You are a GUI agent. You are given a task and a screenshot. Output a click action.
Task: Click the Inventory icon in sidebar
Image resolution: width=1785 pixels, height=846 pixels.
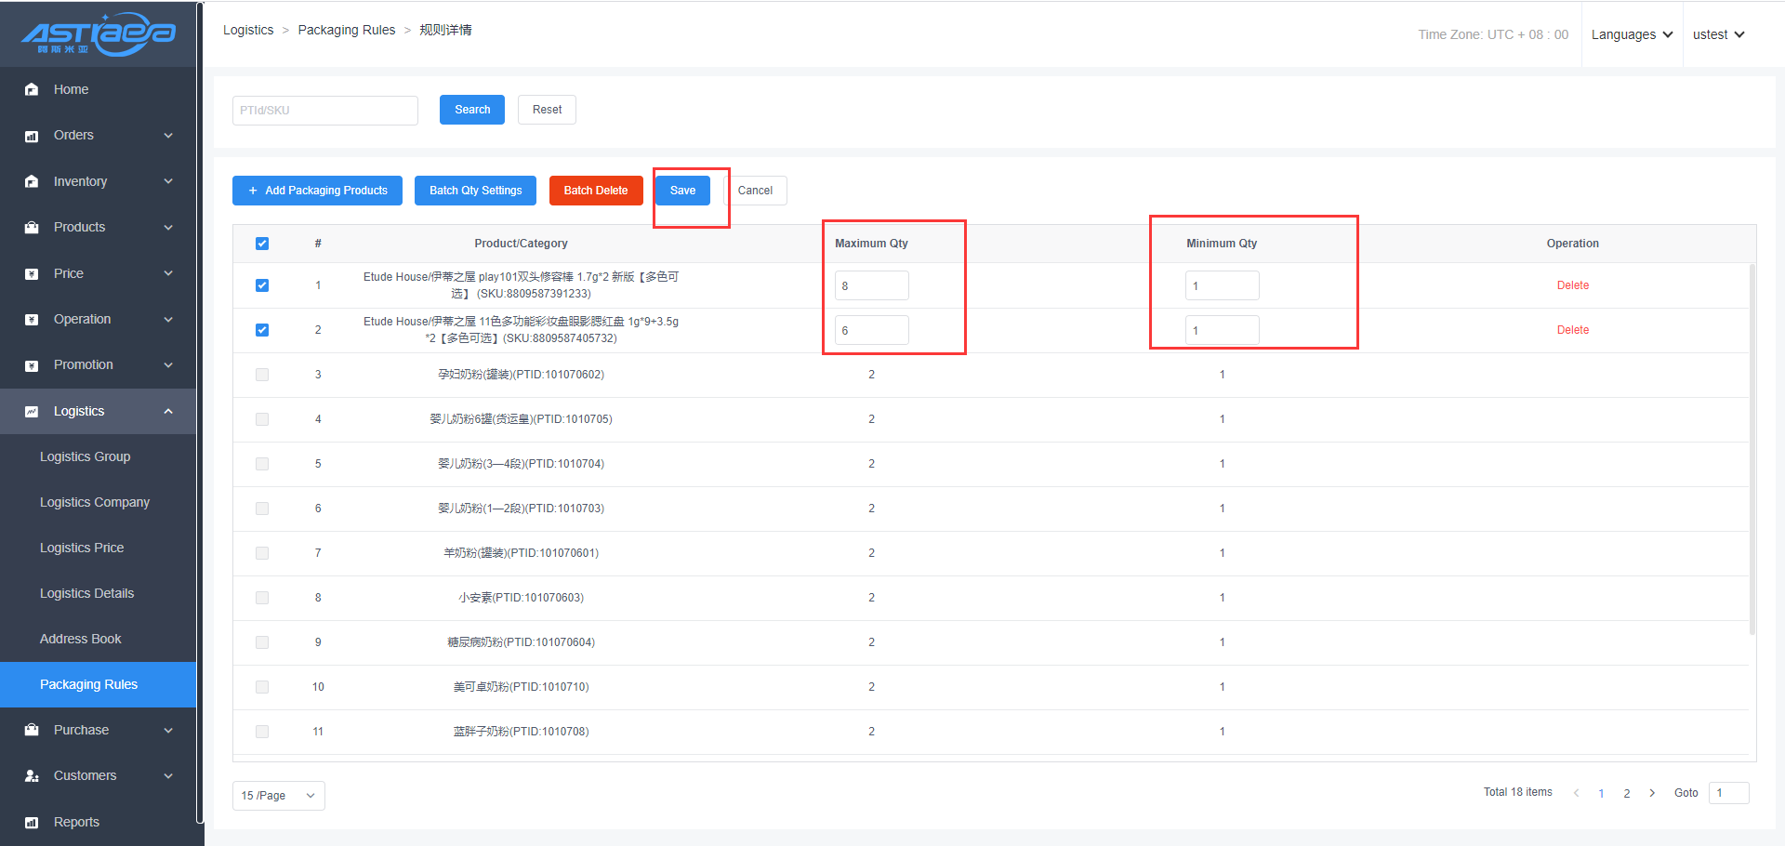(x=32, y=181)
